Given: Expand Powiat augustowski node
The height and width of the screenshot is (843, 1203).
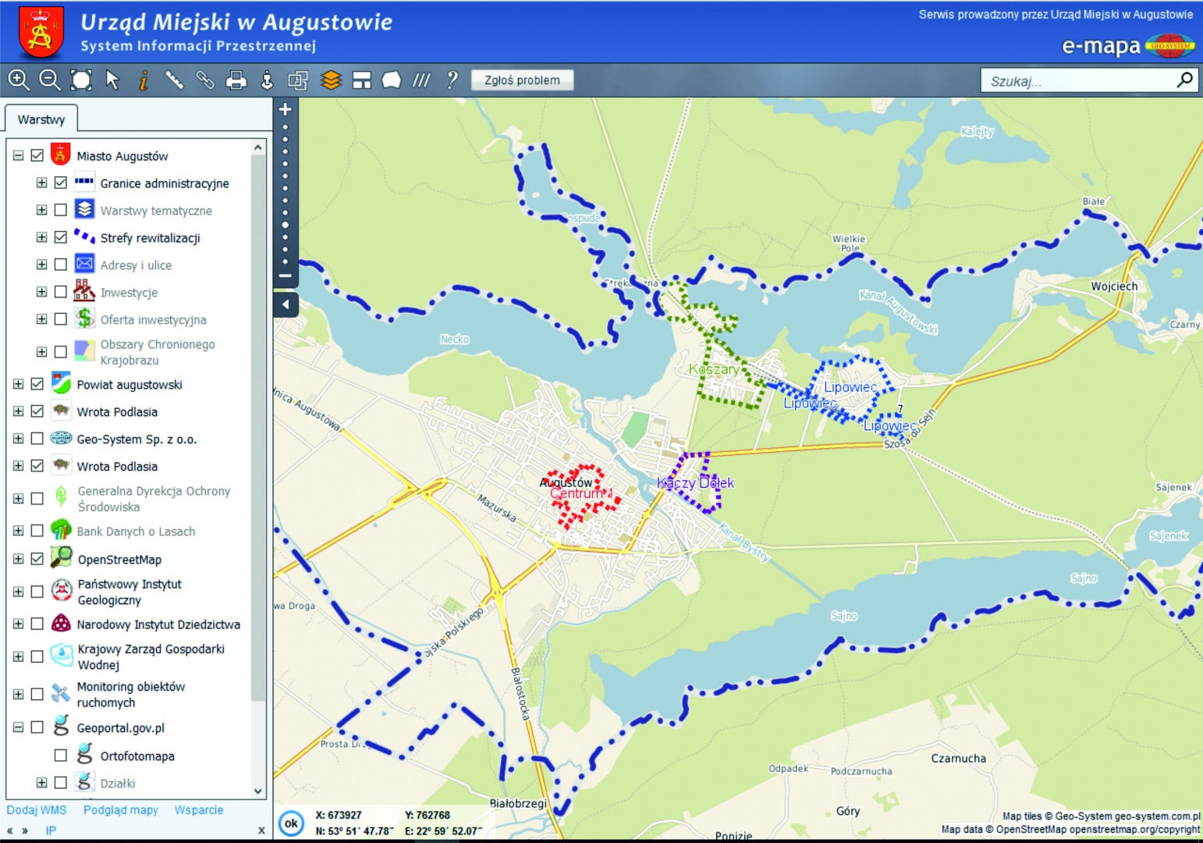Looking at the screenshot, I should click(x=18, y=384).
